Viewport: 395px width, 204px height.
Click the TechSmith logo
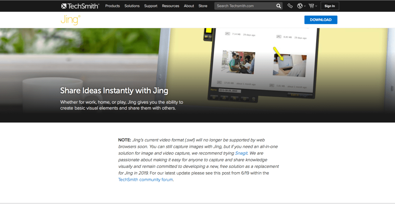[x=80, y=6]
